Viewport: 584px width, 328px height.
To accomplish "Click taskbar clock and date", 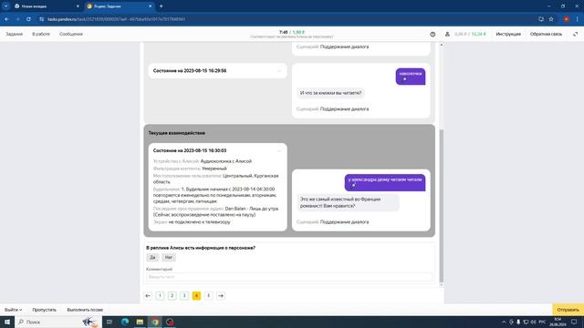I will (558, 322).
